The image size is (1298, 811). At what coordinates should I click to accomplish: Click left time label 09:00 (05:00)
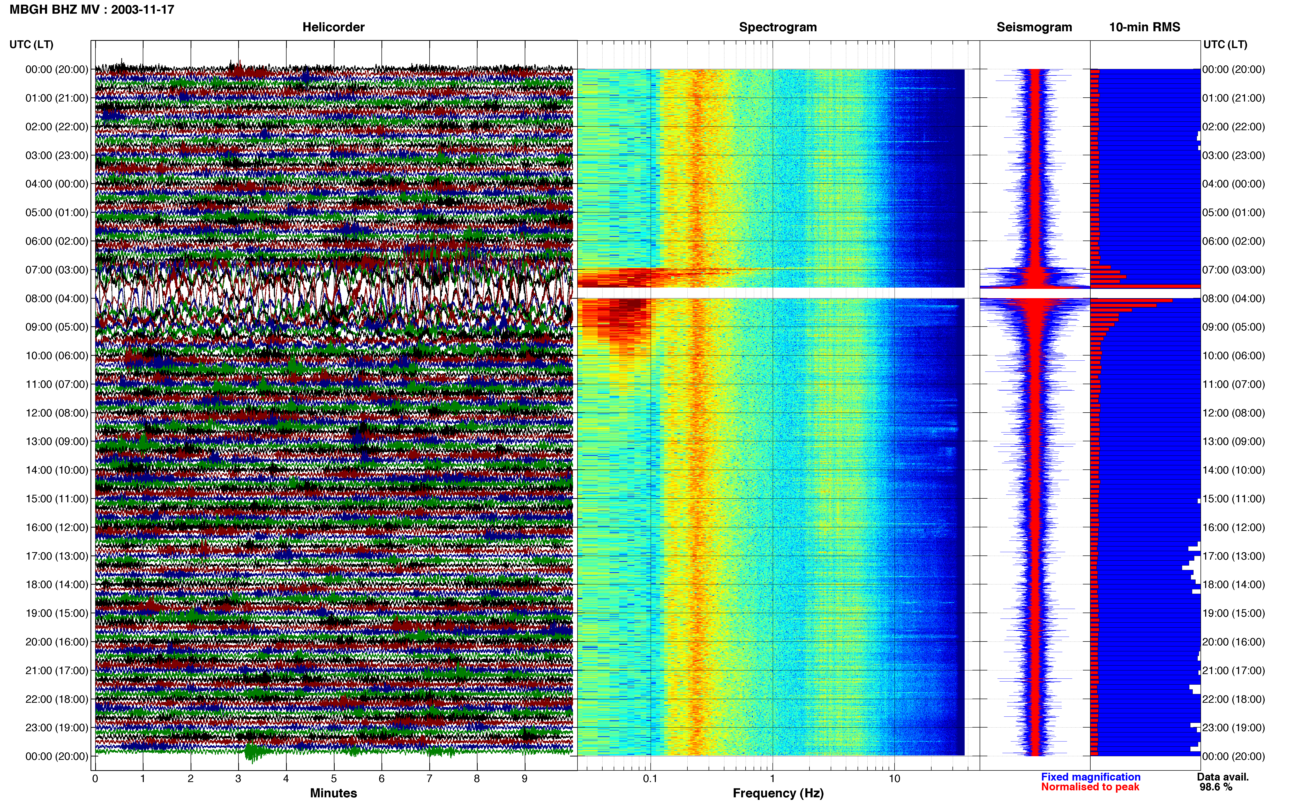pyautogui.click(x=57, y=327)
